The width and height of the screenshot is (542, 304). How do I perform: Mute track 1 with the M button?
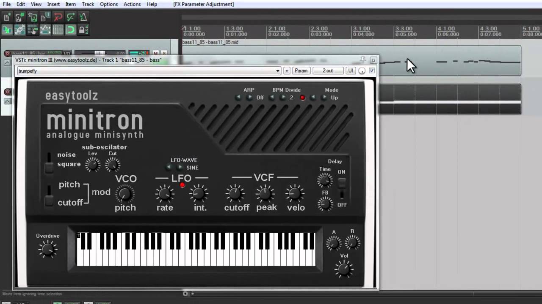tap(155, 54)
